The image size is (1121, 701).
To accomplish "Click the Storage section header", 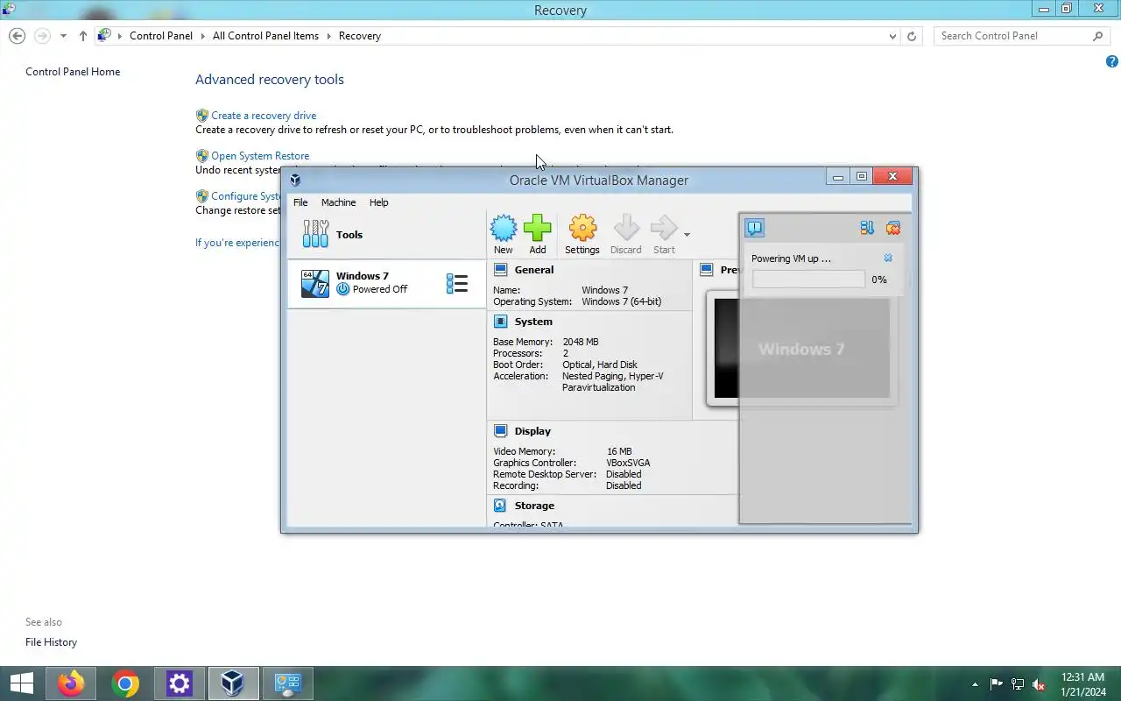I will [534, 506].
